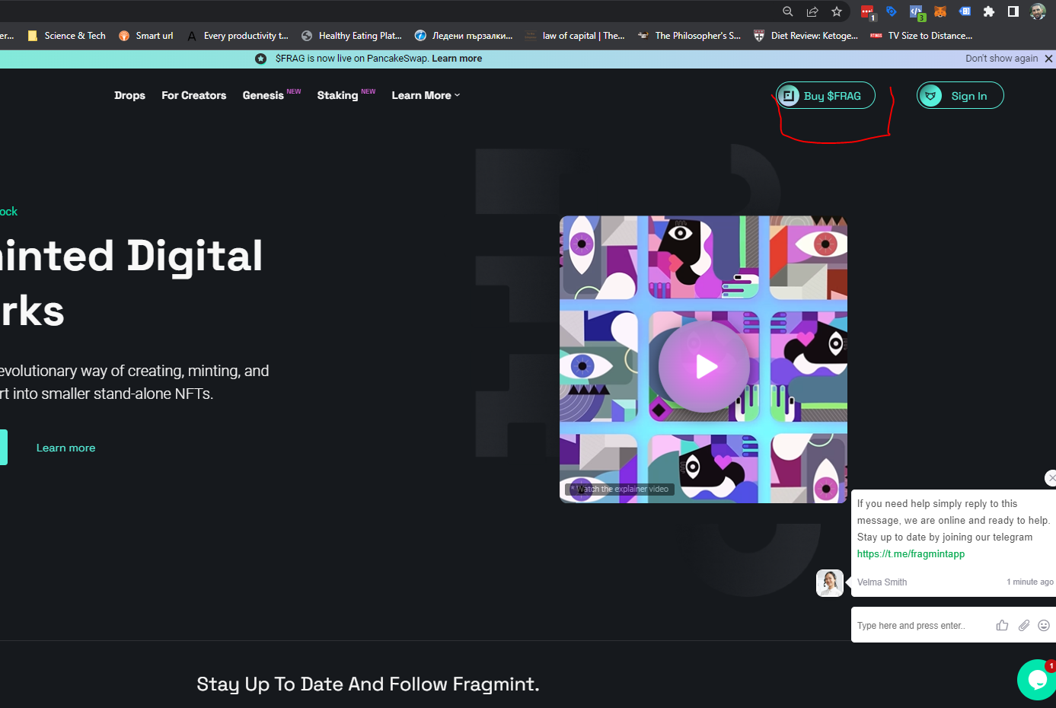The width and height of the screenshot is (1056, 708).
Task: Close the chat message popup
Action: [1051, 478]
